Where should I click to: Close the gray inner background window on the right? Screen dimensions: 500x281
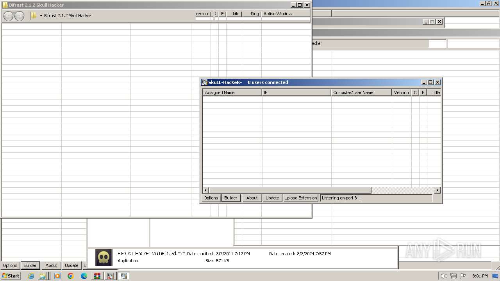pos(439,22)
